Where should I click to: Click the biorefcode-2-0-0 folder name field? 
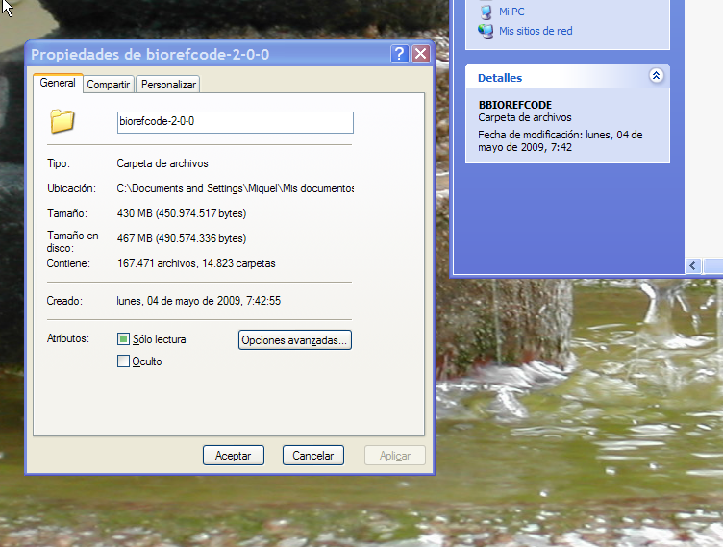coord(235,122)
